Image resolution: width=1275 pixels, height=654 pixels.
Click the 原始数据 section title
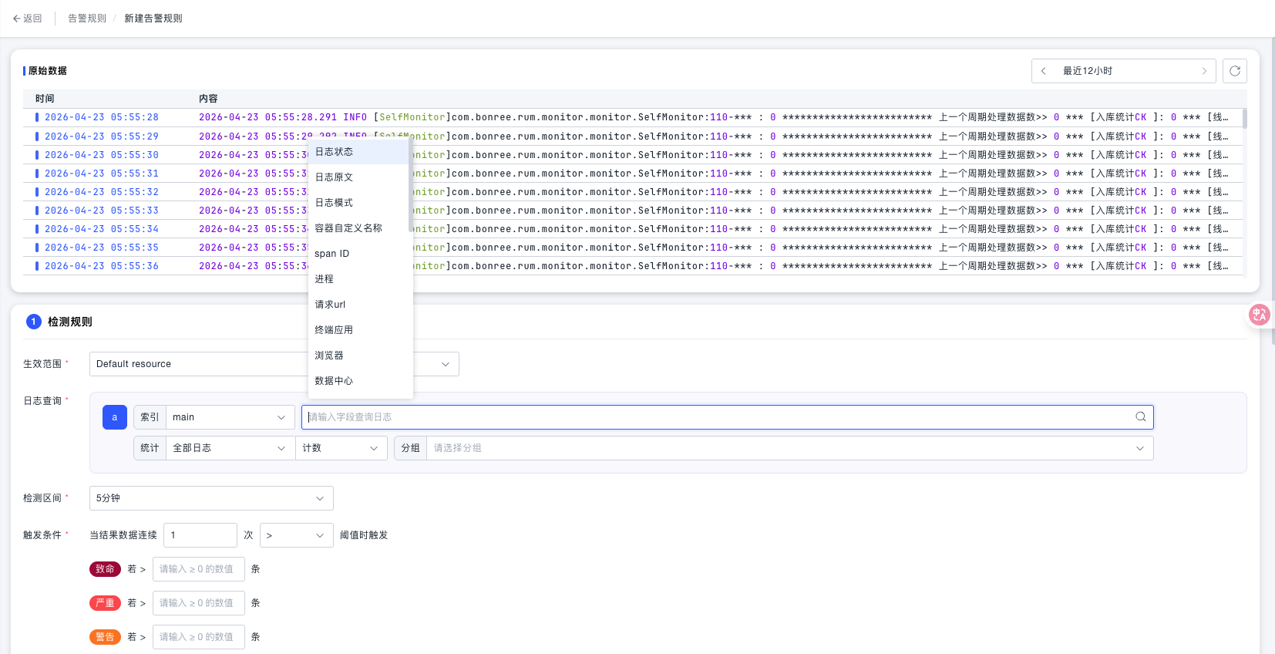point(48,71)
